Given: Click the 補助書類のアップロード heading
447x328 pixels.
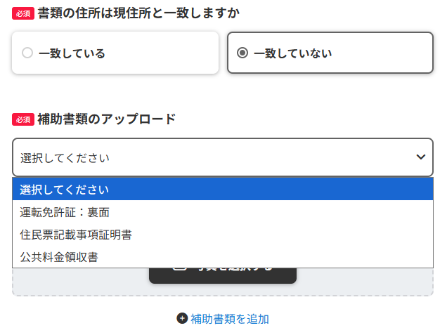Looking at the screenshot, I should pyautogui.click(x=107, y=119).
